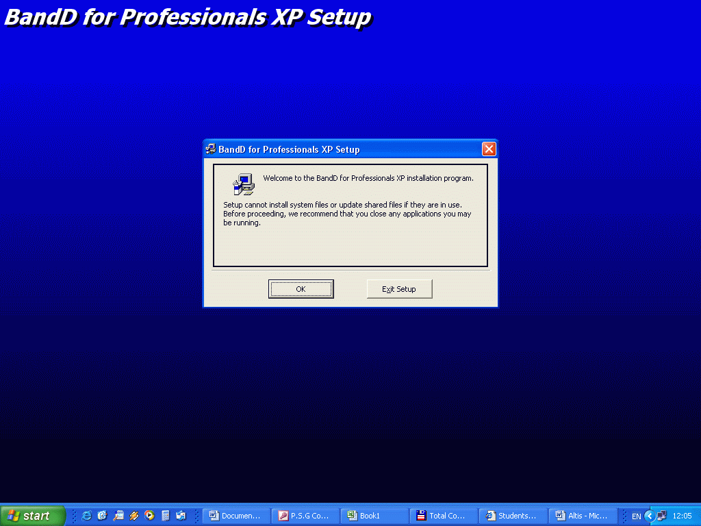This screenshot has height=526, width=701.
Task: Click the BandD Setup dialog title bar text
Action: coord(289,149)
